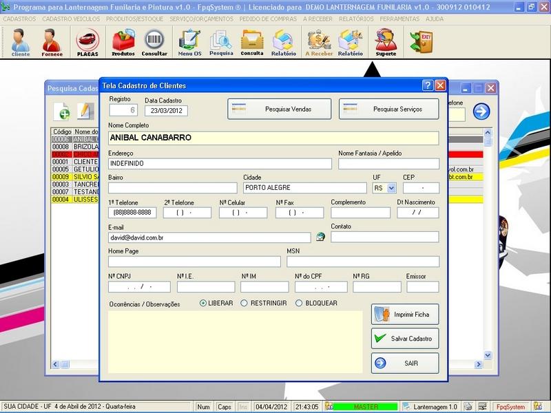The height and width of the screenshot is (413, 551).
Task: Click the PLACAS car icon
Action: point(87,42)
